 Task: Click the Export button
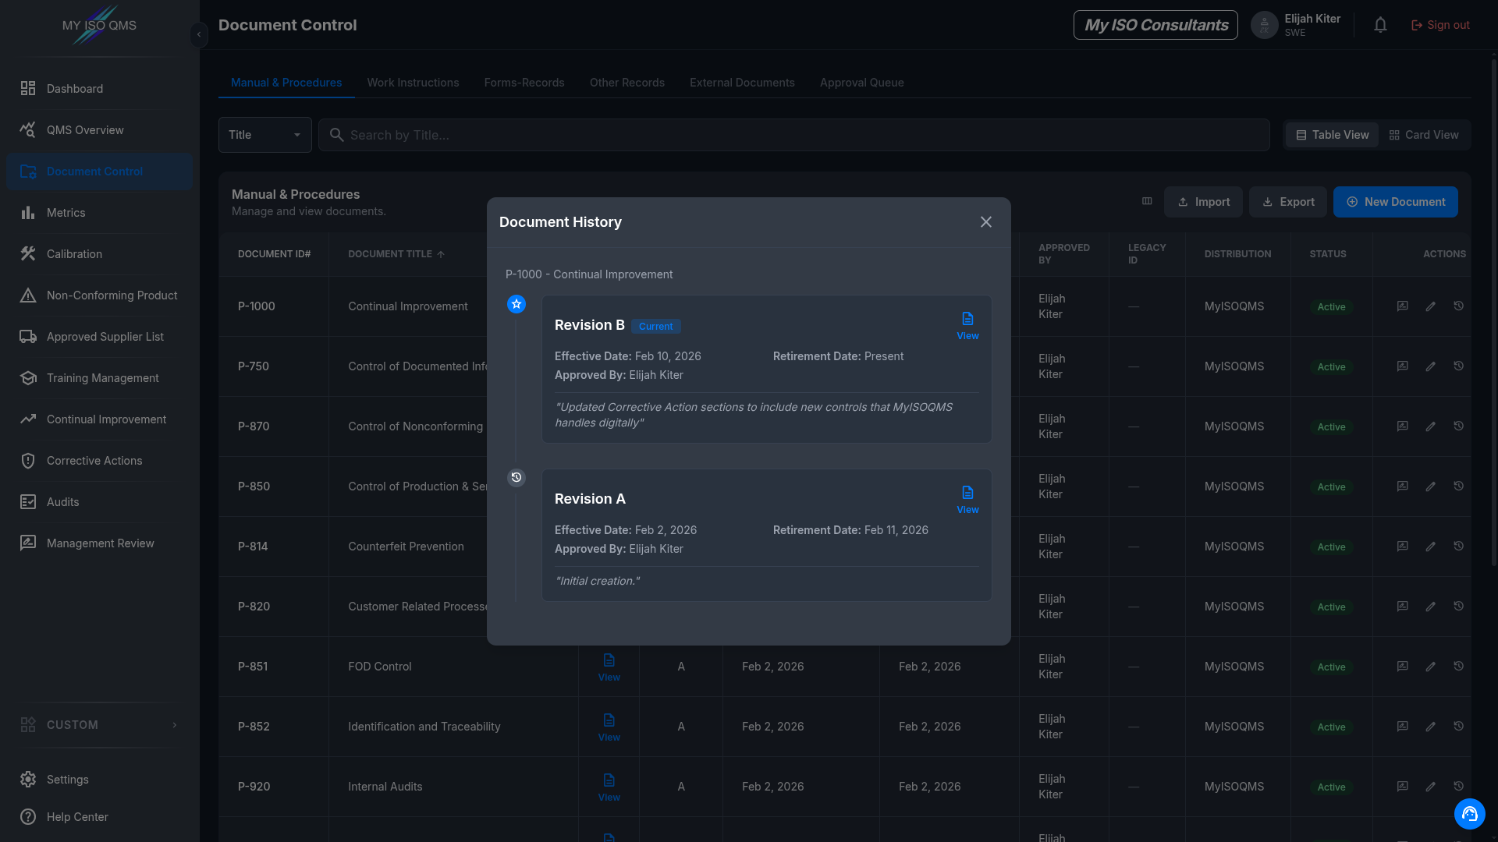[1288, 202]
